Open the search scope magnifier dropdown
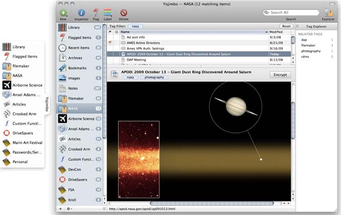This screenshot has width=341, height=215. coord(267,12)
